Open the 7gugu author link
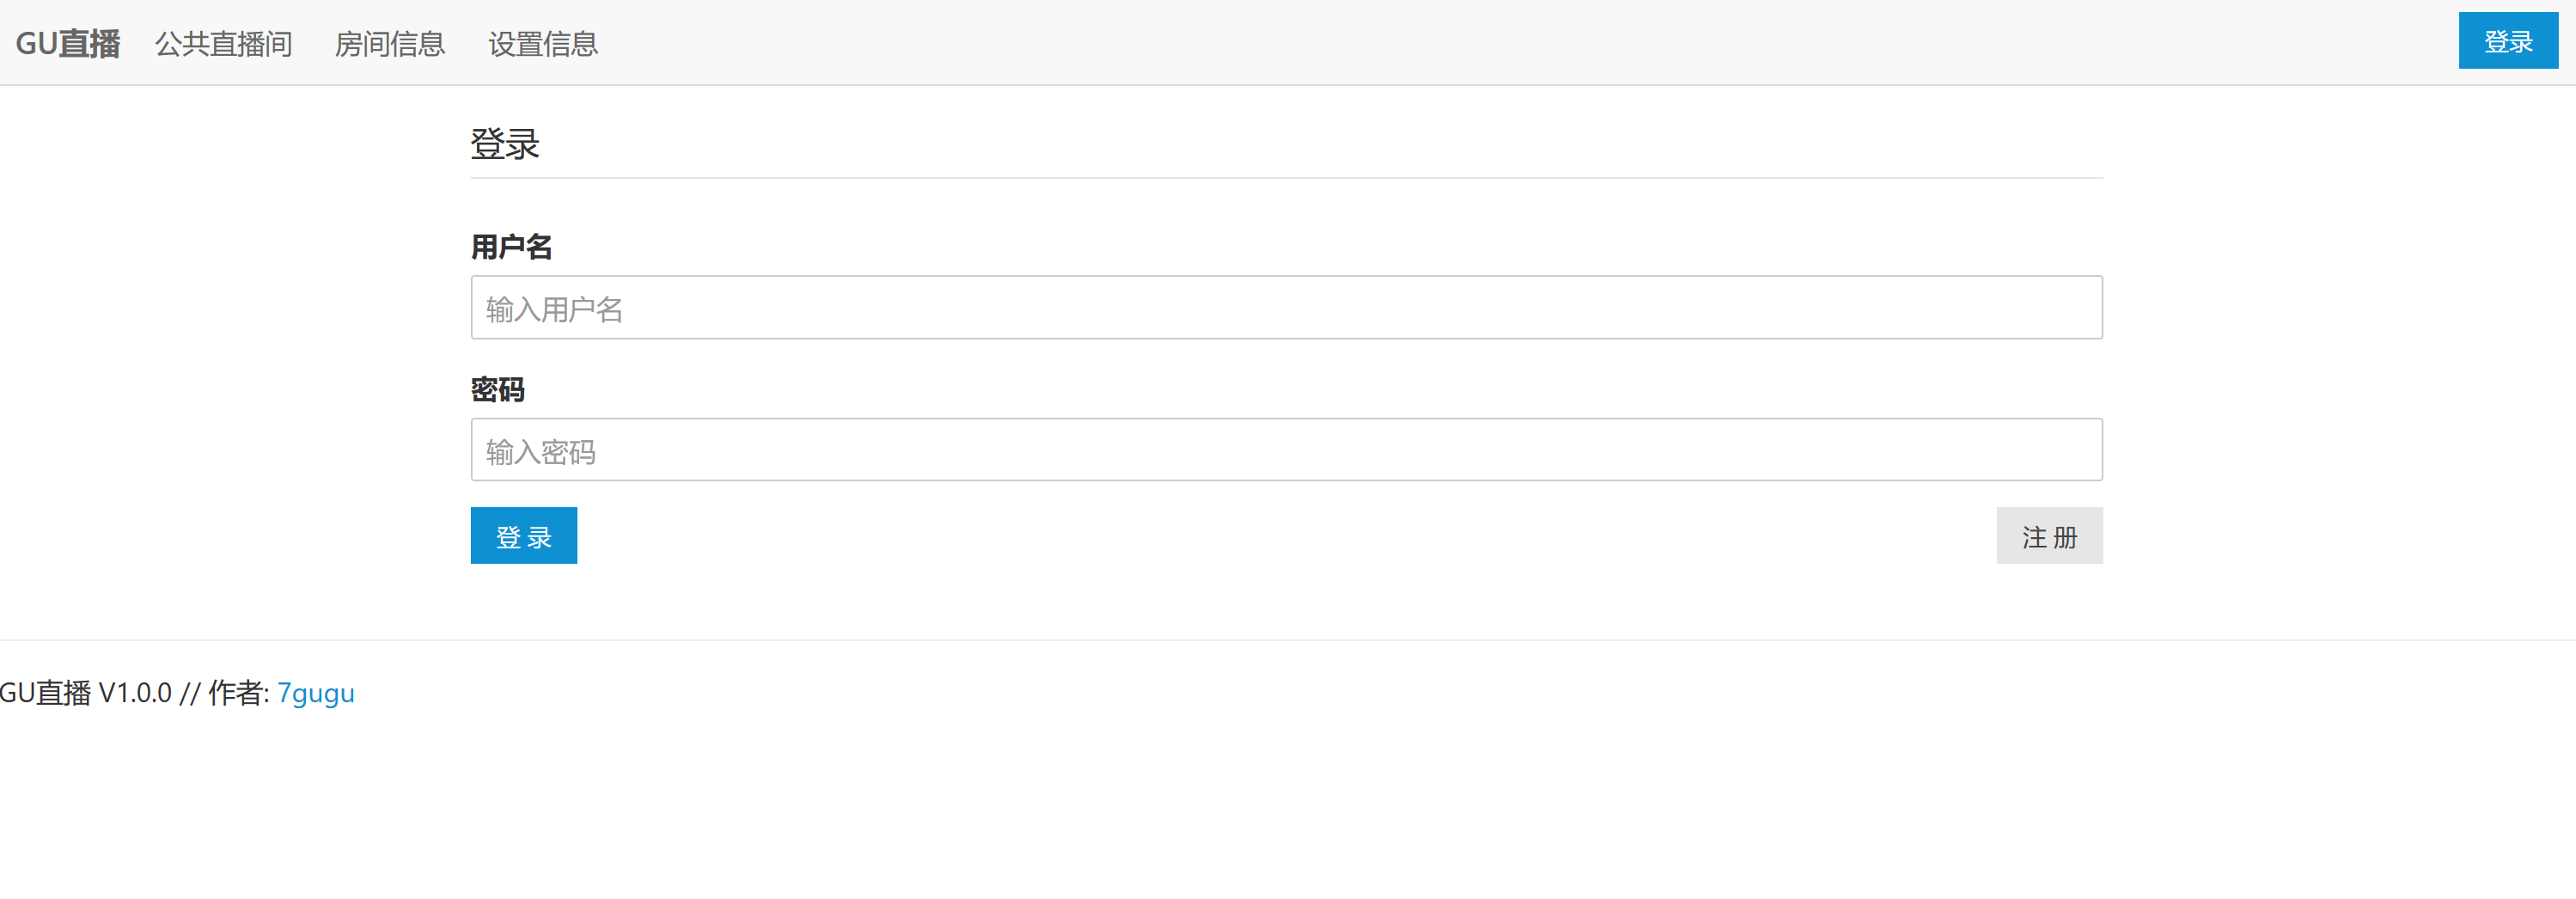 tap(316, 693)
